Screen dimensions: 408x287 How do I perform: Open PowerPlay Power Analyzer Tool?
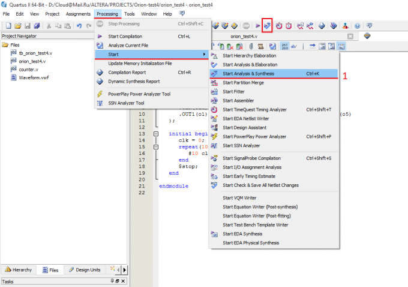click(x=152, y=94)
